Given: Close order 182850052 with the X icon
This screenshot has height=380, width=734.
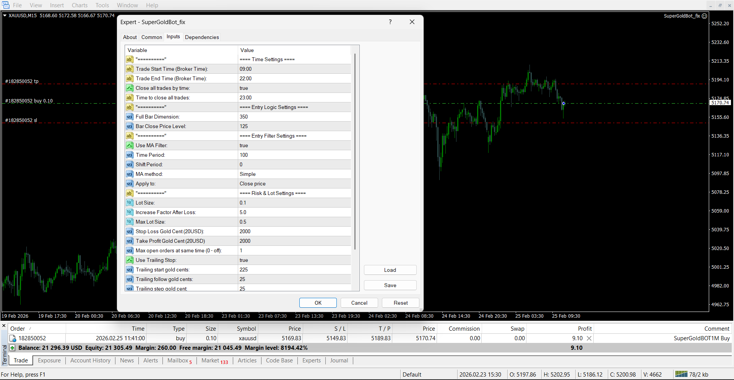Looking at the screenshot, I should pyautogui.click(x=589, y=338).
